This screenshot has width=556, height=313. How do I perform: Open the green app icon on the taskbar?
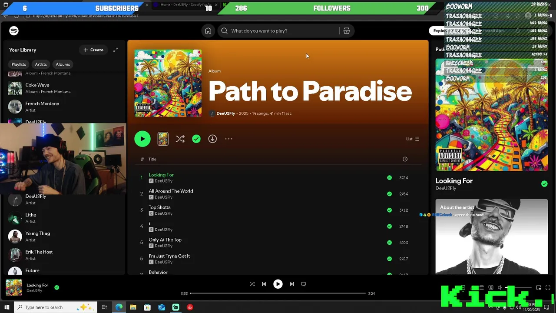point(175,307)
